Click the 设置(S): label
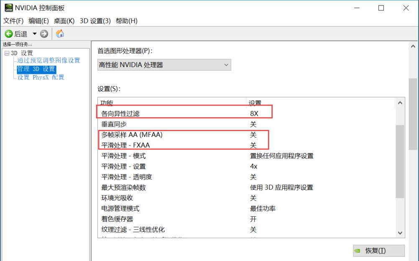 pyautogui.click(x=109, y=89)
